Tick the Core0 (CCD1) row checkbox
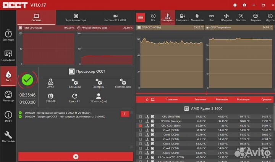The width and height of the screenshot is (275, 162). 141,130
